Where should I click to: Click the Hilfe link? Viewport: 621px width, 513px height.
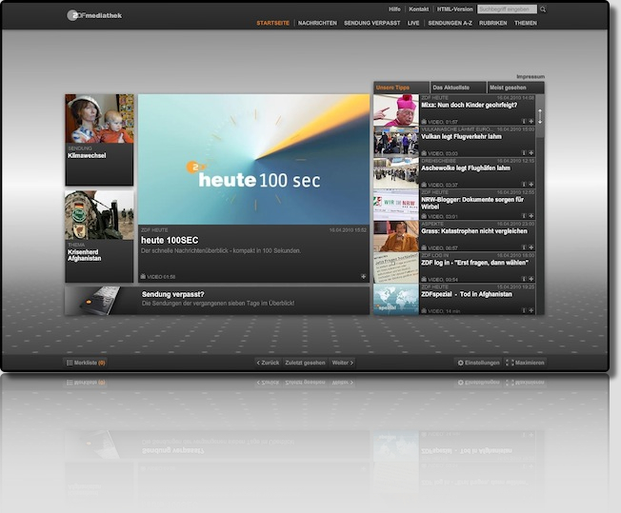coord(394,10)
